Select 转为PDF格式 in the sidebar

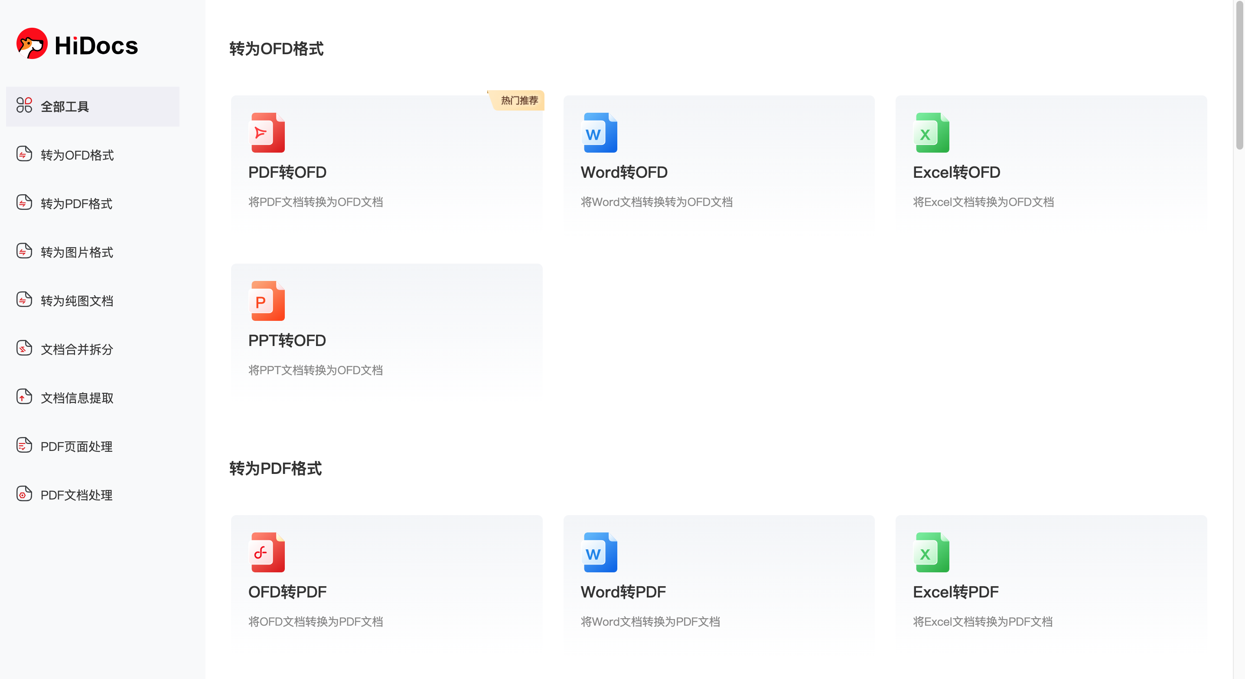(x=76, y=203)
